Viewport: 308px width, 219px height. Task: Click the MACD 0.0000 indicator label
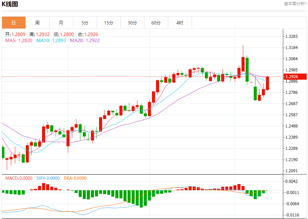click(19, 178)
